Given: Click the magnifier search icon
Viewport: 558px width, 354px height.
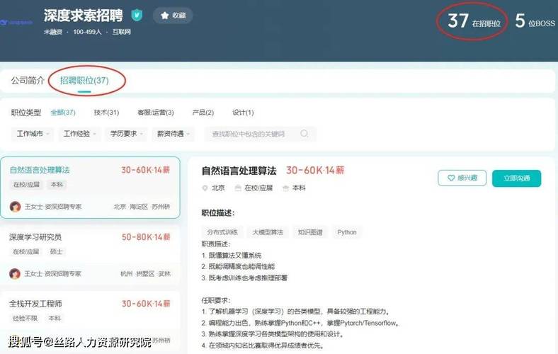Looking at the screenshot, I should click(304, 133).
